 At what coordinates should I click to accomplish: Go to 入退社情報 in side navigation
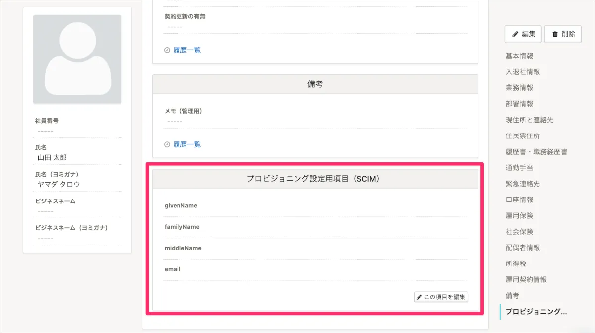click(523, 72)
